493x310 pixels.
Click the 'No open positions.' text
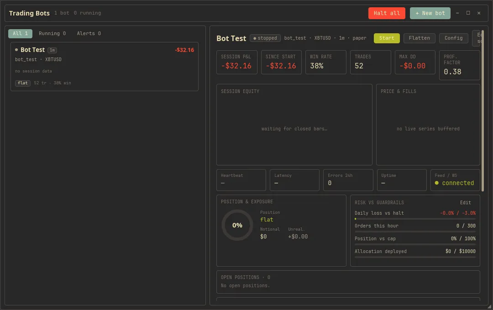coord(245,285)
